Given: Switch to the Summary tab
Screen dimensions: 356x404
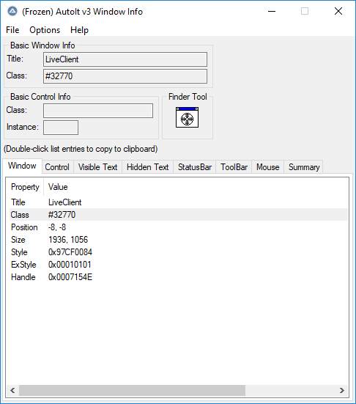Looking at the screenshot, I should click(x=304, y=167).
